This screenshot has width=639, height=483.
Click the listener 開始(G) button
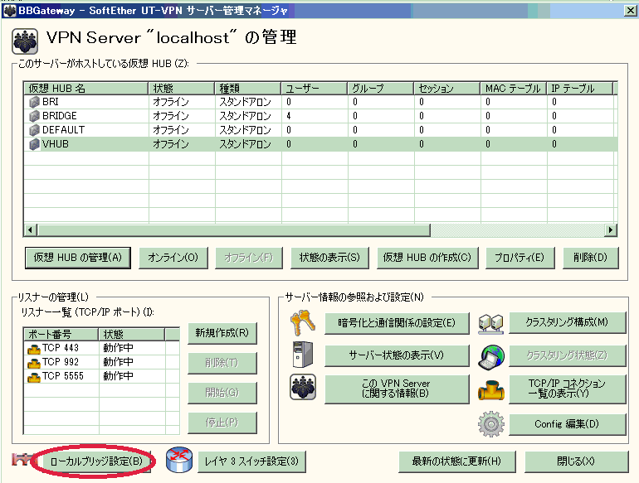click(x=222, y=393)
